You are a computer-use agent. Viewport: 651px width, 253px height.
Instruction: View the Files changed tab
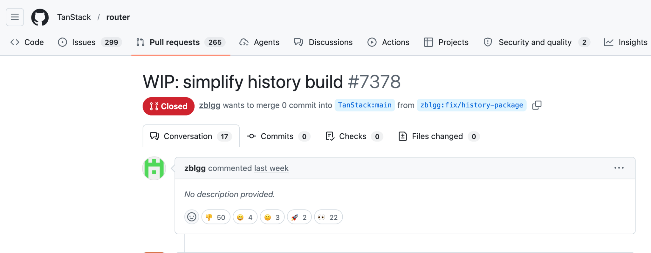click(439, 136)
